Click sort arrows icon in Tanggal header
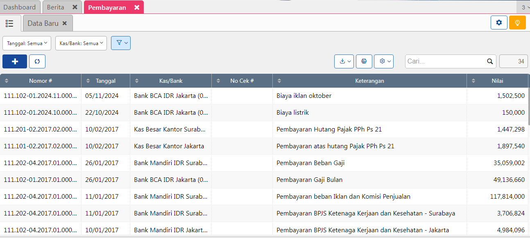 (x=88, y=81)
